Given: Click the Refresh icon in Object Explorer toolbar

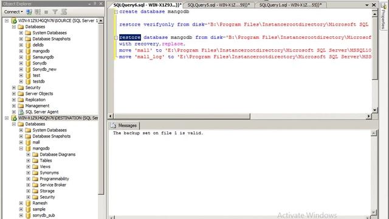Looking at the screenshot, I should click(64, 12).
